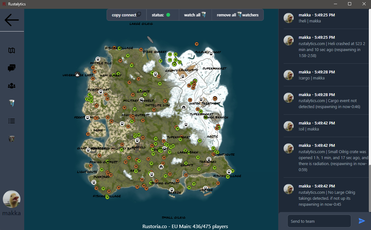
Task: Open the list view sidebar icon
Action: [12, 121]
